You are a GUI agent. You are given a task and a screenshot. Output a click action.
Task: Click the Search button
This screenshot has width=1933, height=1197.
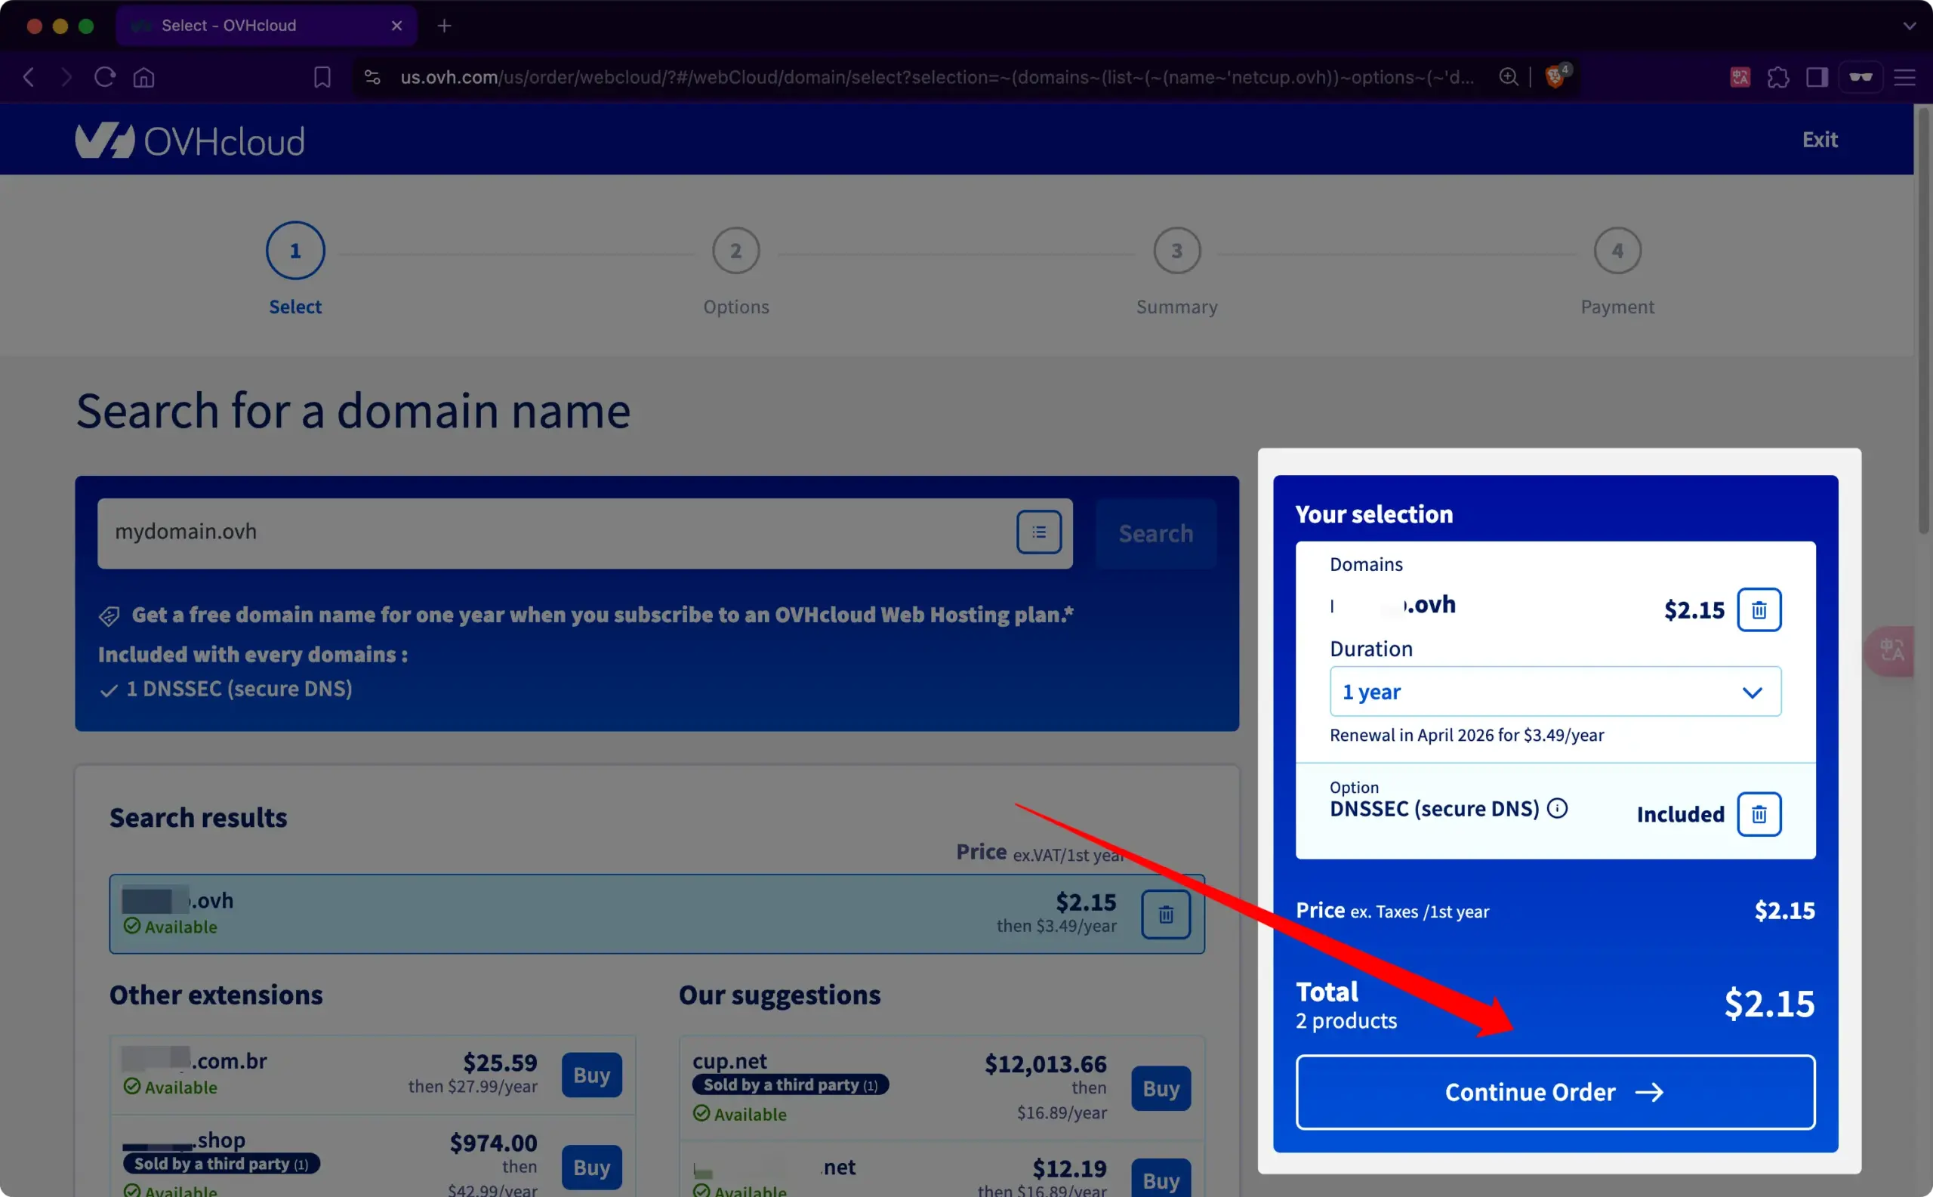(1156, 534)
